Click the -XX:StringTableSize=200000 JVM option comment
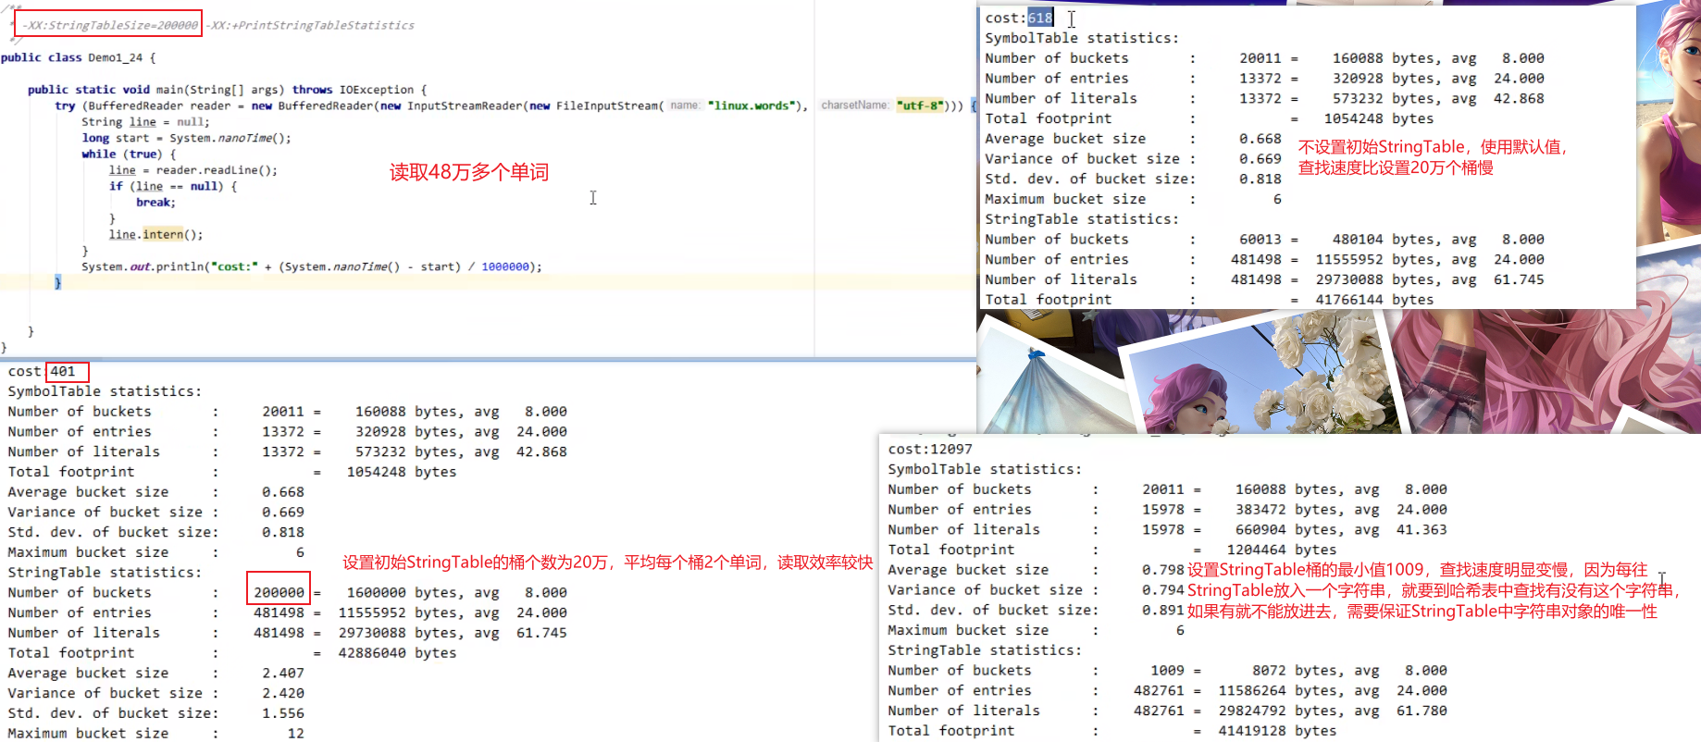Screen dimensions: 1701x742 coord(109,25)
